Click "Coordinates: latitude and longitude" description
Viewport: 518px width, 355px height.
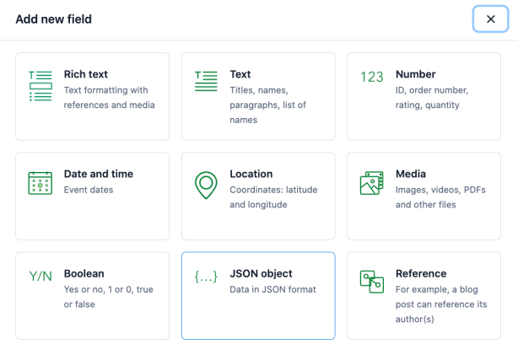pos(273,197)
